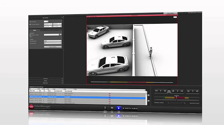The width and height of the screenshot is (224, 125).
Task: Click the recordings list vertical scrollbar
Action: tap(146, 98)
